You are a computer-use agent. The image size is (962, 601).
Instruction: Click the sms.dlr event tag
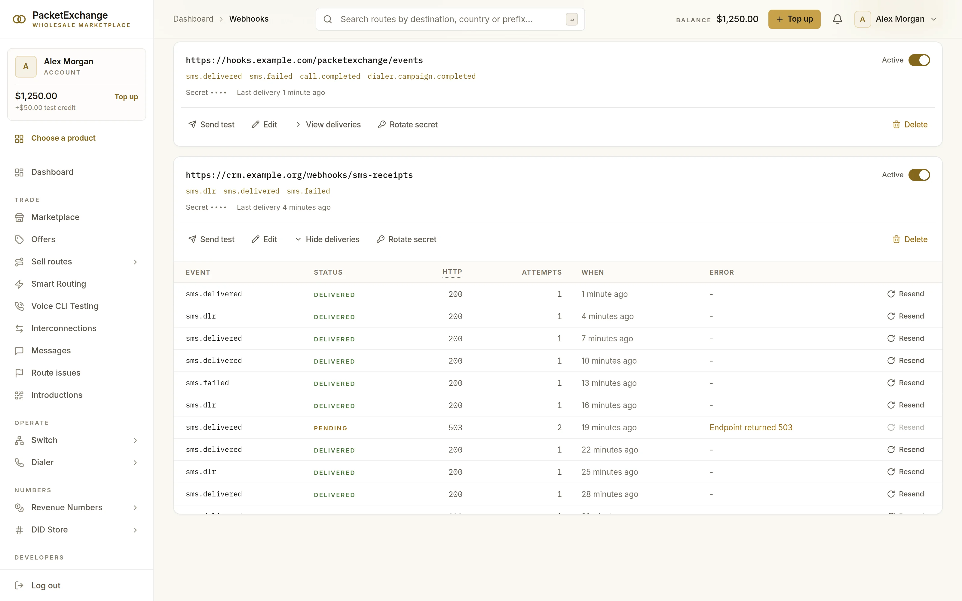tap(201, 191)
